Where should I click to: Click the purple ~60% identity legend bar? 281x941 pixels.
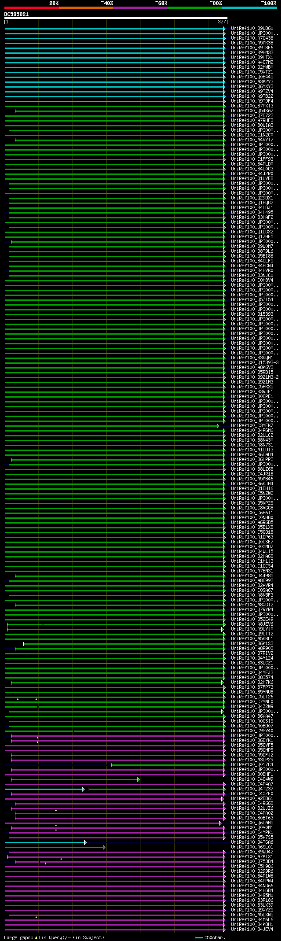coord(140,8)
